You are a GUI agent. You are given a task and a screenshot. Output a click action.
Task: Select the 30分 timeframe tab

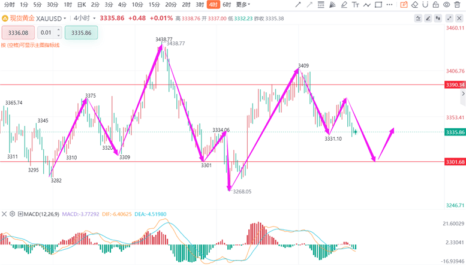pos(53,4)
